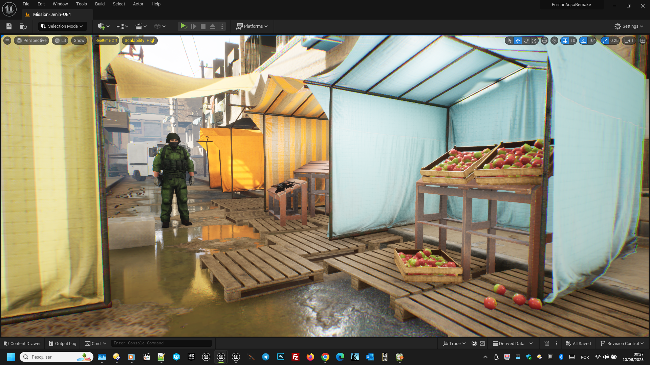Open the Quickly add to project menu
The height and width of the screenshot is (365, 650).
104,26
